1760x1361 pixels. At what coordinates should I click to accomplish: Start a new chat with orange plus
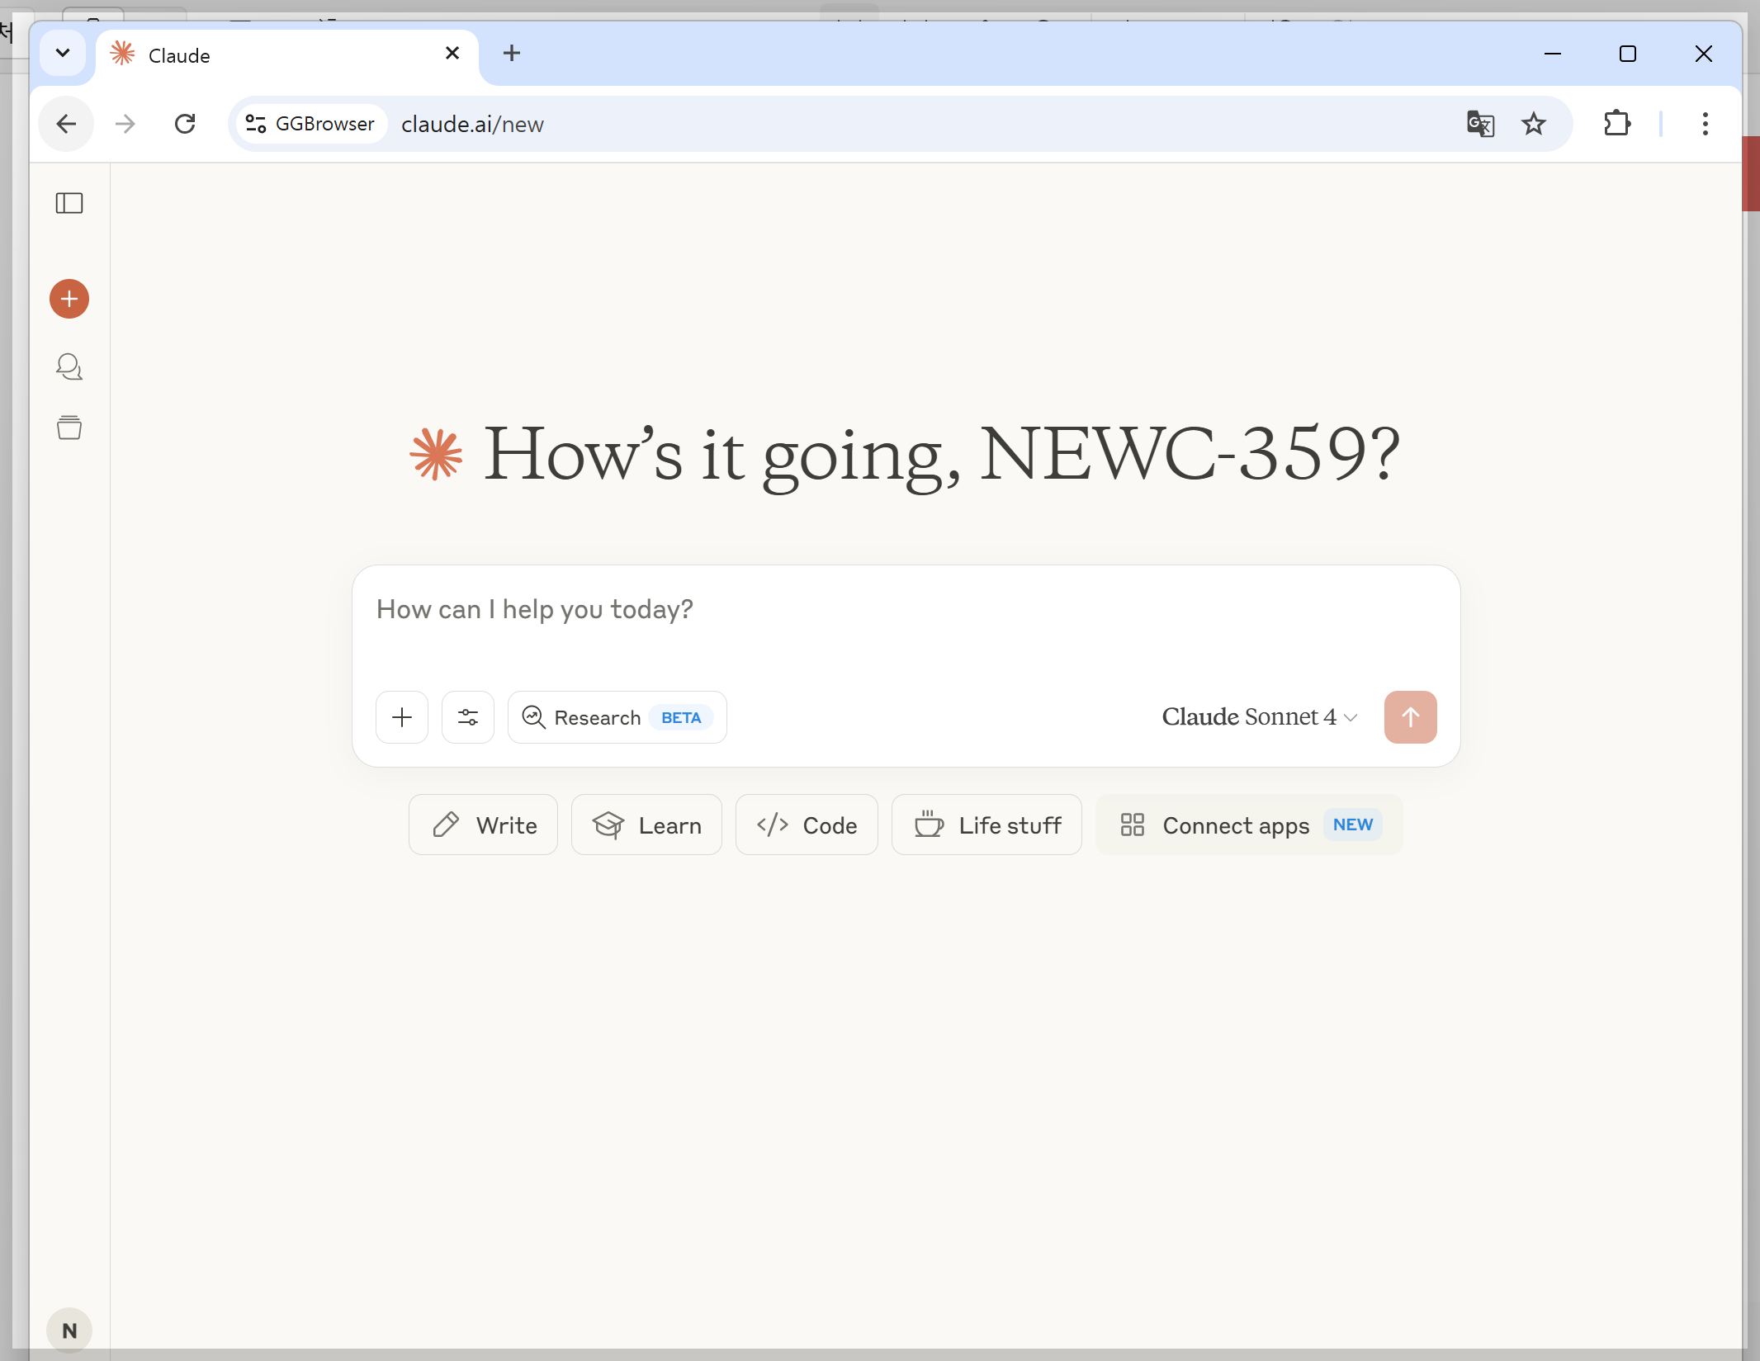point(69,299)
